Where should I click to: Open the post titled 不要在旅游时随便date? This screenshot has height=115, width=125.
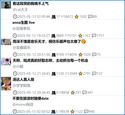point(30,98)
